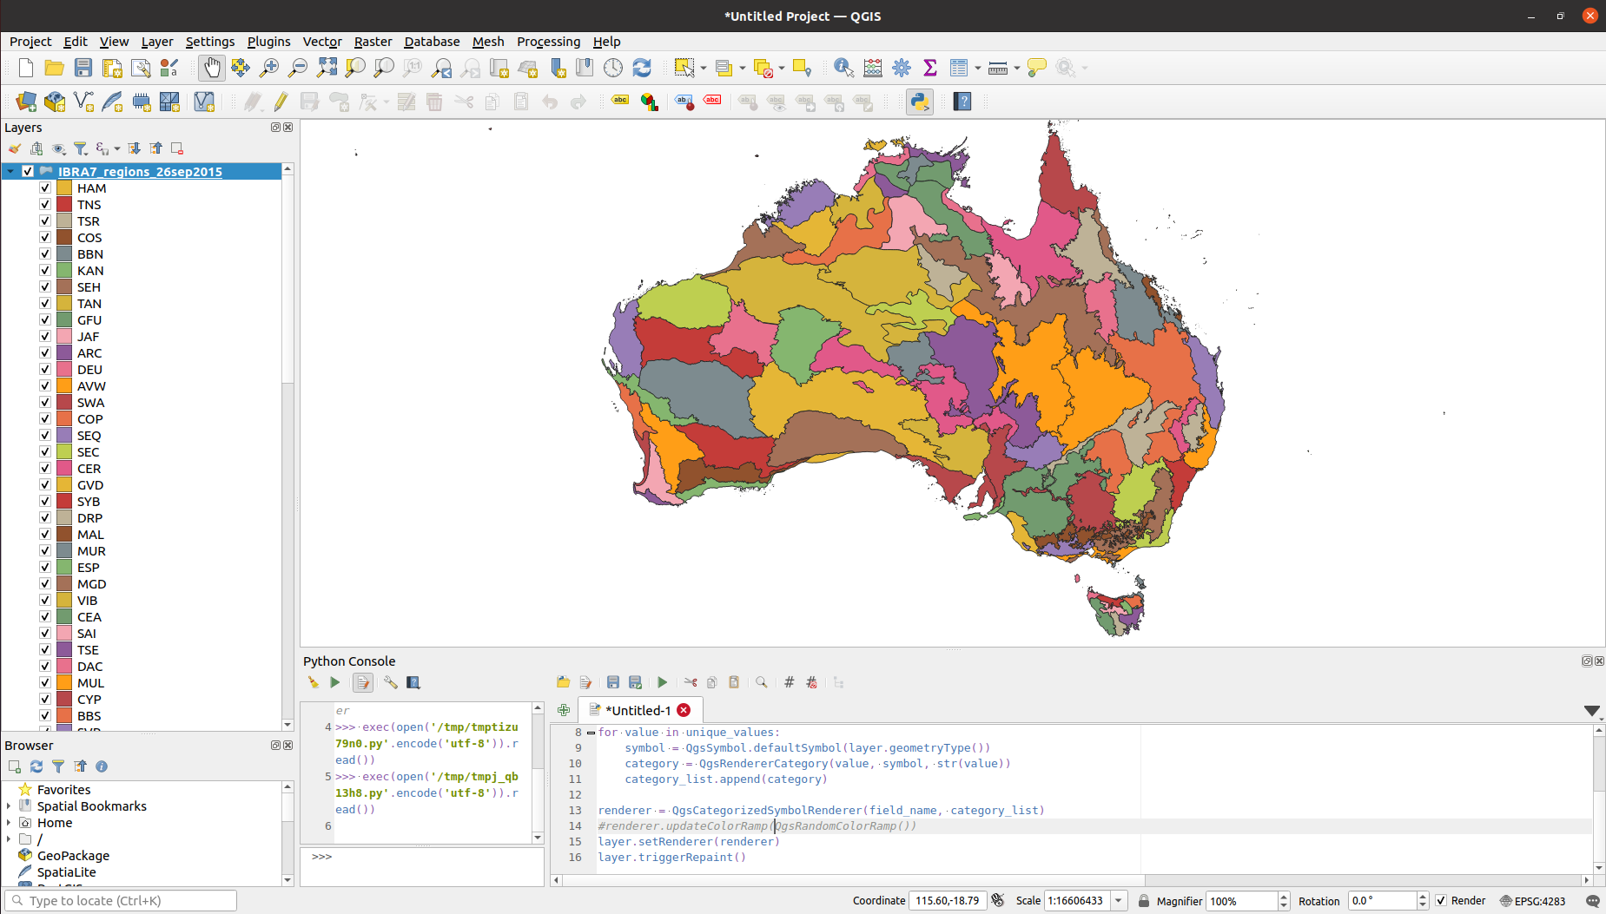This screenshot has height=914, width=1606.
Task: Increase the Rotation spinner value
Action: (x=1423, y=896)
